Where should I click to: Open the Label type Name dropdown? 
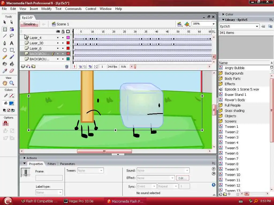click(x=49, y=192)
